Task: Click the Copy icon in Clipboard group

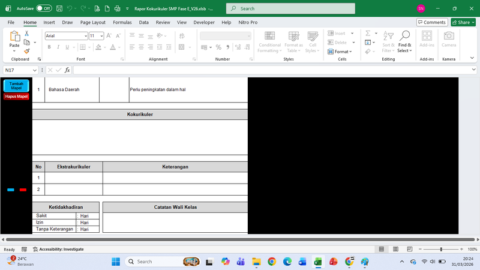Action: pyautogui.click(x=26, y=42)
